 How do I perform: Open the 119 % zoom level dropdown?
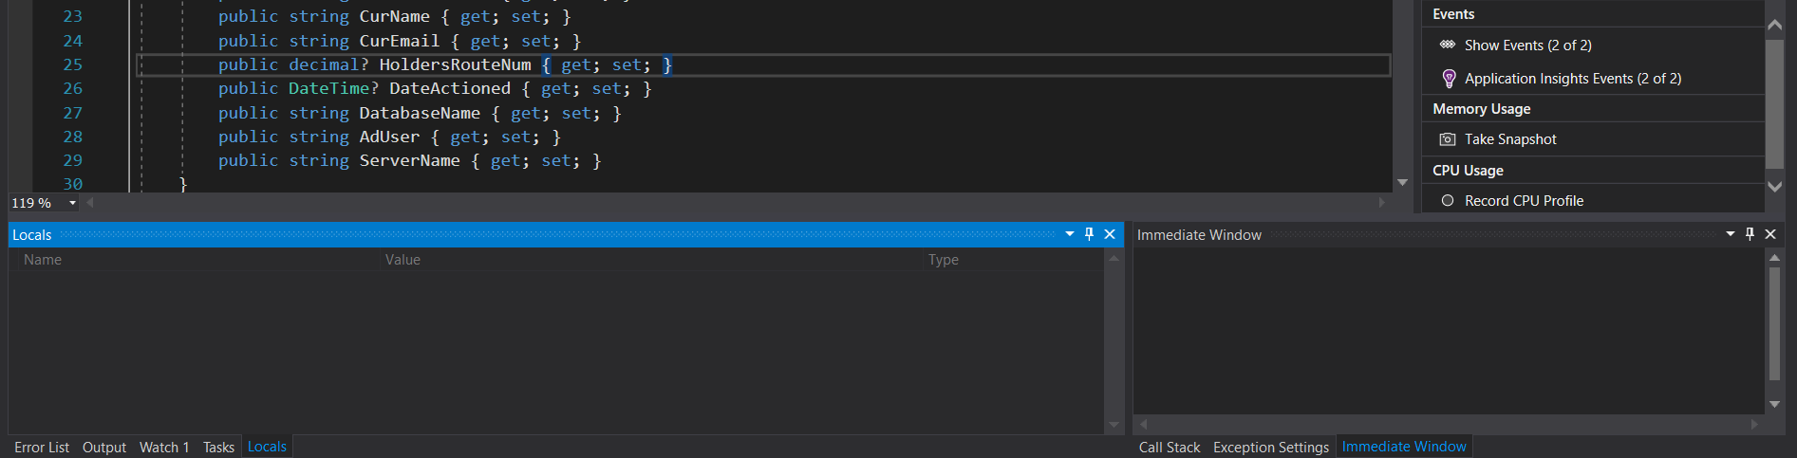coord(72,203)
